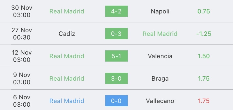
Task: Open the 5-1 score box for the Valencia match
Action: pos(116,56)
